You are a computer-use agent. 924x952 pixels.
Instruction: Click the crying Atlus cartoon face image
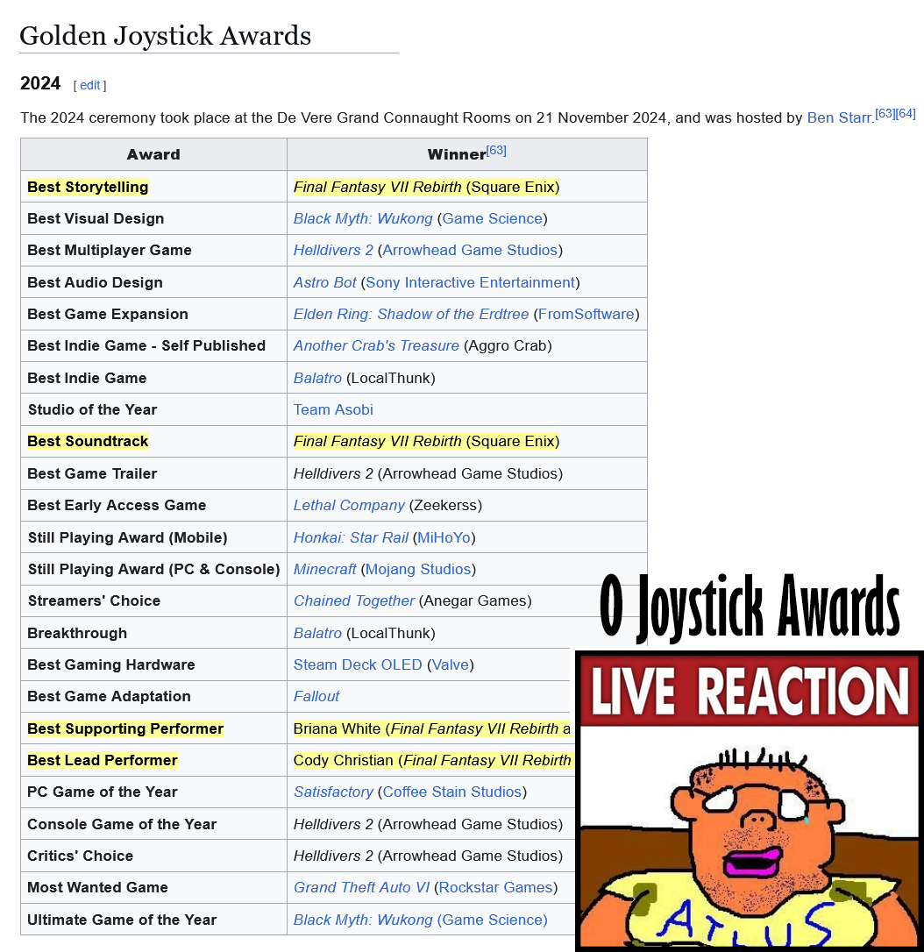(x=750, y=836)
